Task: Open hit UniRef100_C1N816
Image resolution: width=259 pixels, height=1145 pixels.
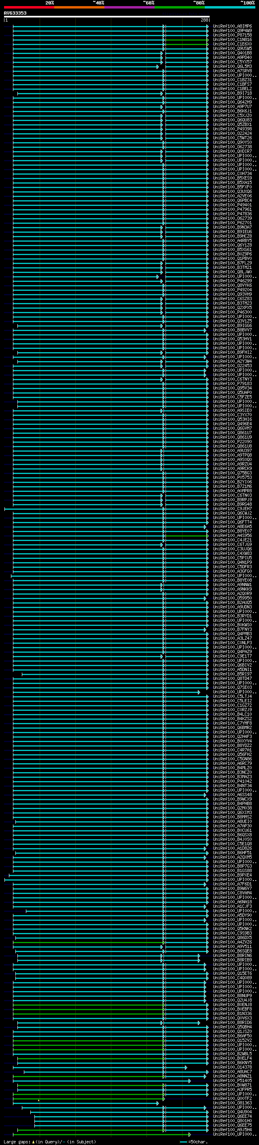Action: tap(232, 39)
